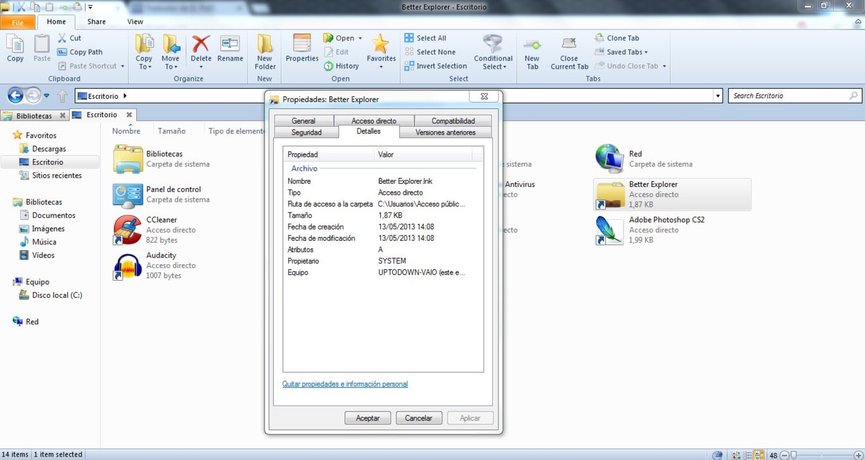Select Disco local (C:) in sidebar
This screenshot has width=865, height=460.
(x=57, y=295)
